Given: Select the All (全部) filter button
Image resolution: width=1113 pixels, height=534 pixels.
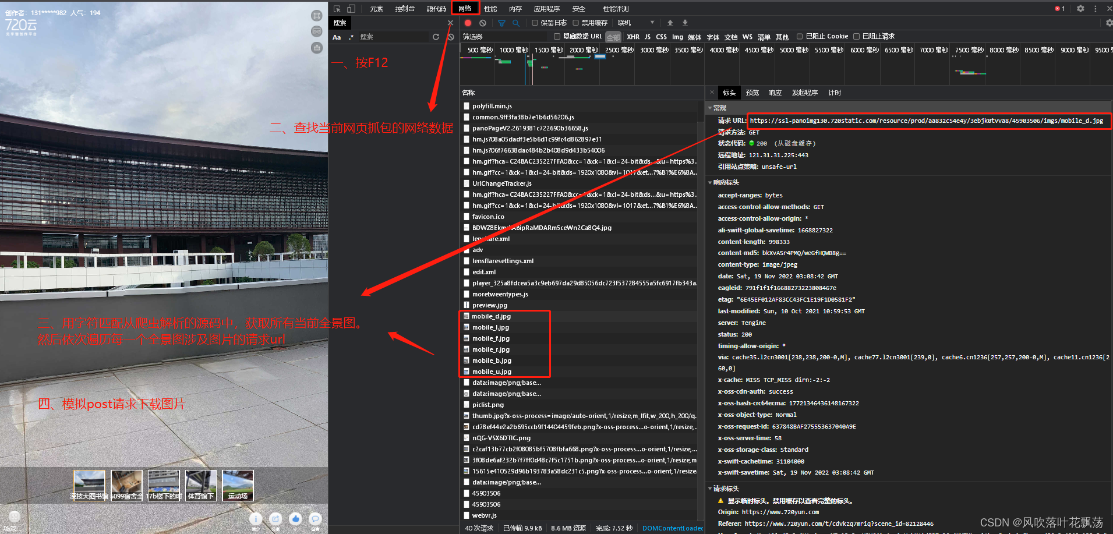Looking at the screenshot, I should (x=613, y=37).
